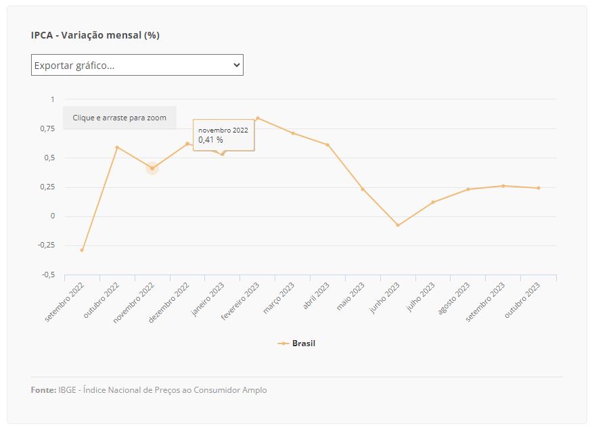Open the Exportar gráfico dropdown
Screen dimensions: 592x428
pyautogui.click(x=137, y=65)
